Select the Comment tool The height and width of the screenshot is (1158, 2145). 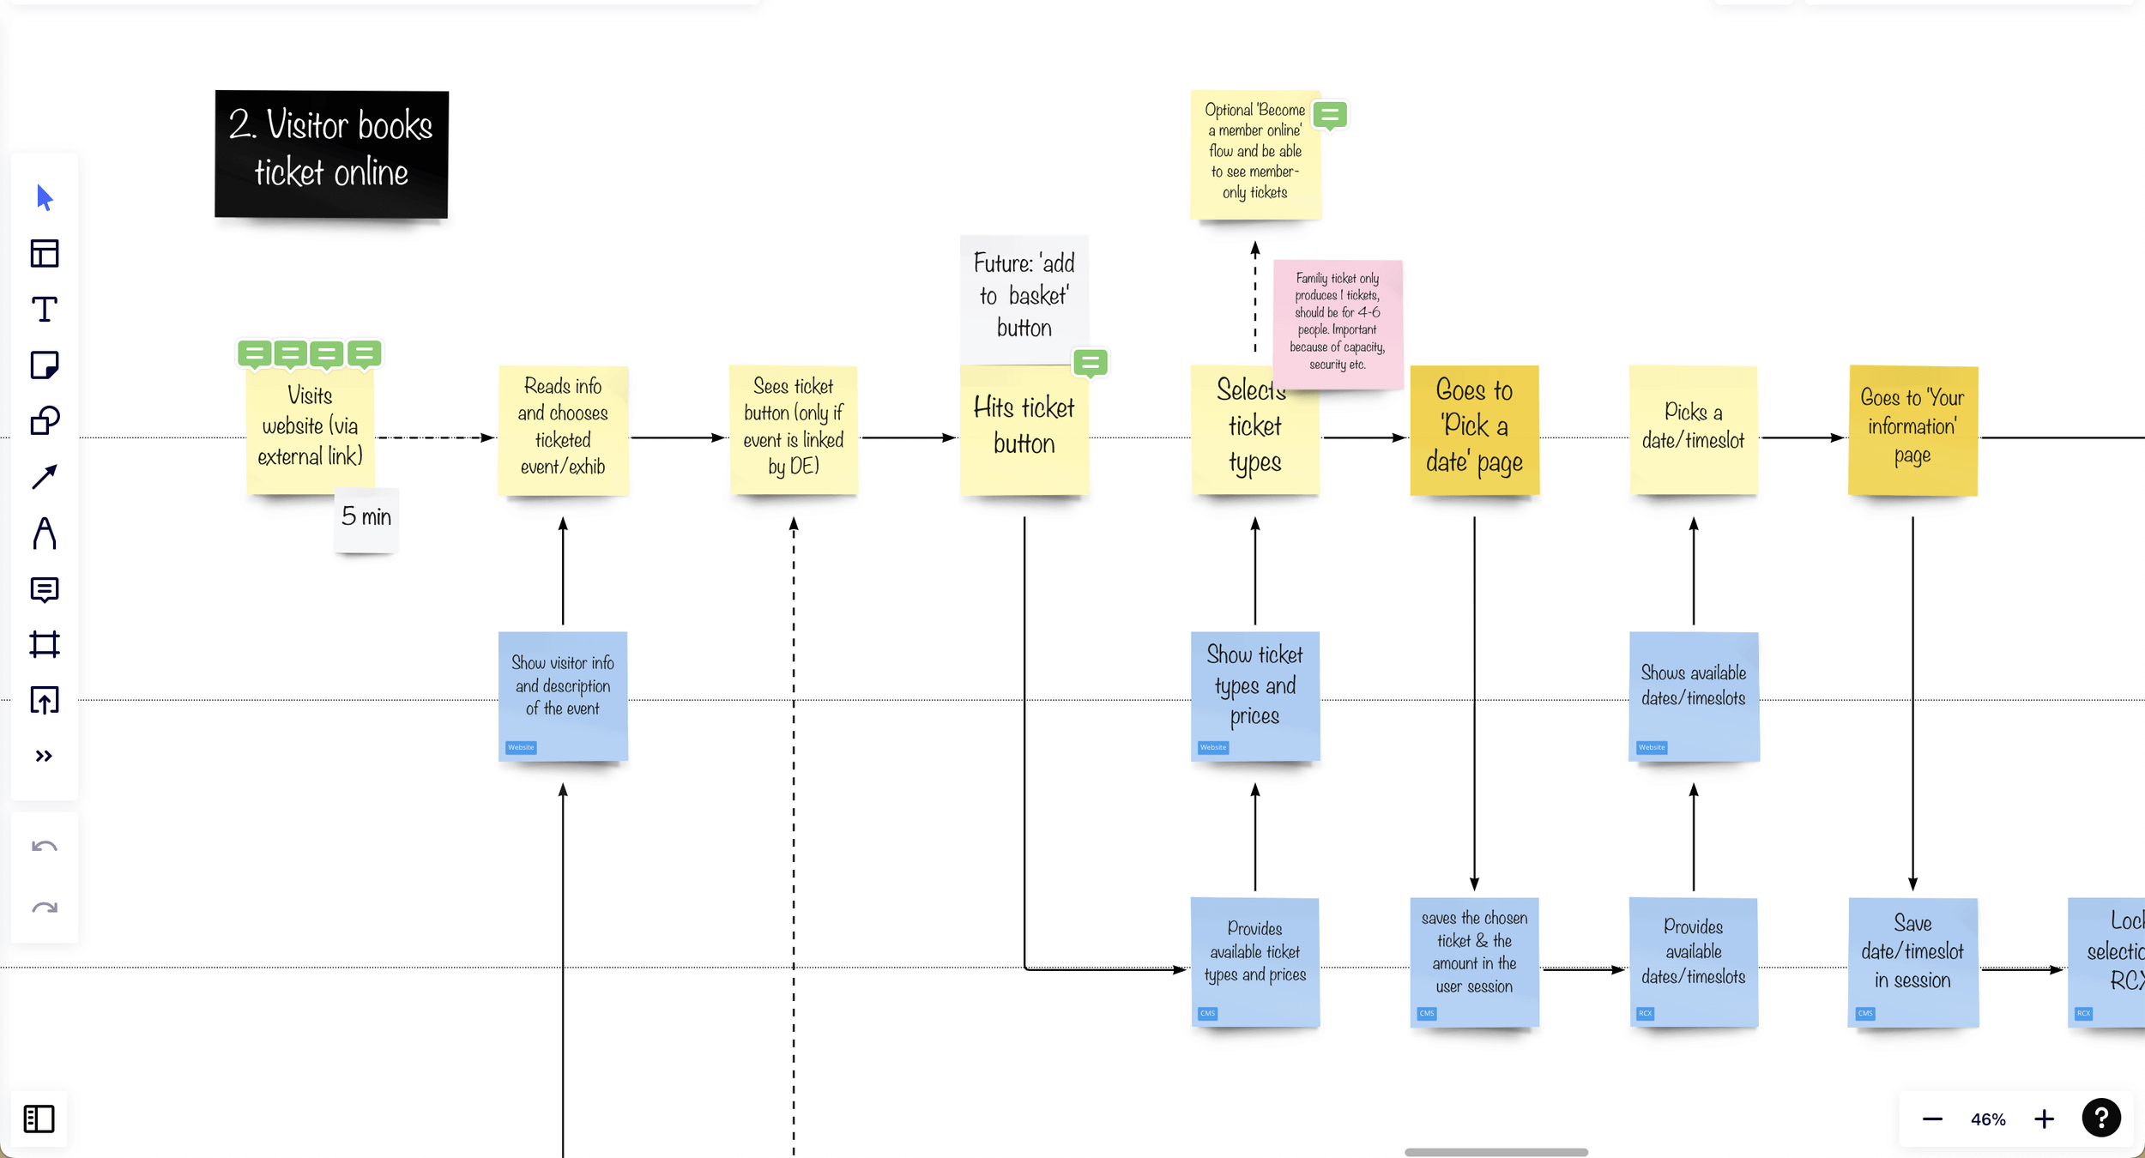click(45, 590)
